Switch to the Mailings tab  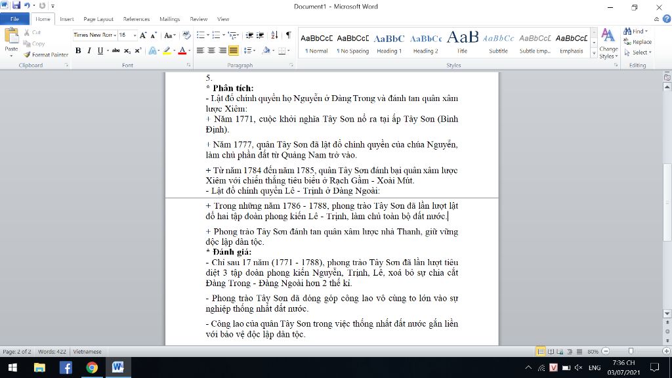(169, 19)
